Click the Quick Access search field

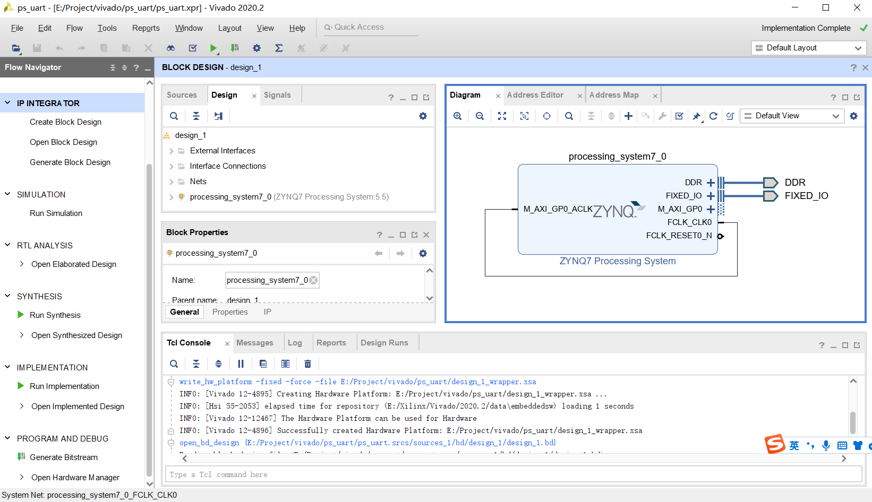click(371, 28)
